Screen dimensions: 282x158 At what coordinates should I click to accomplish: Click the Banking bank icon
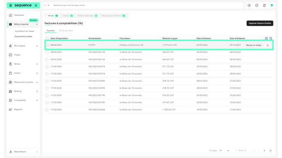10,91
